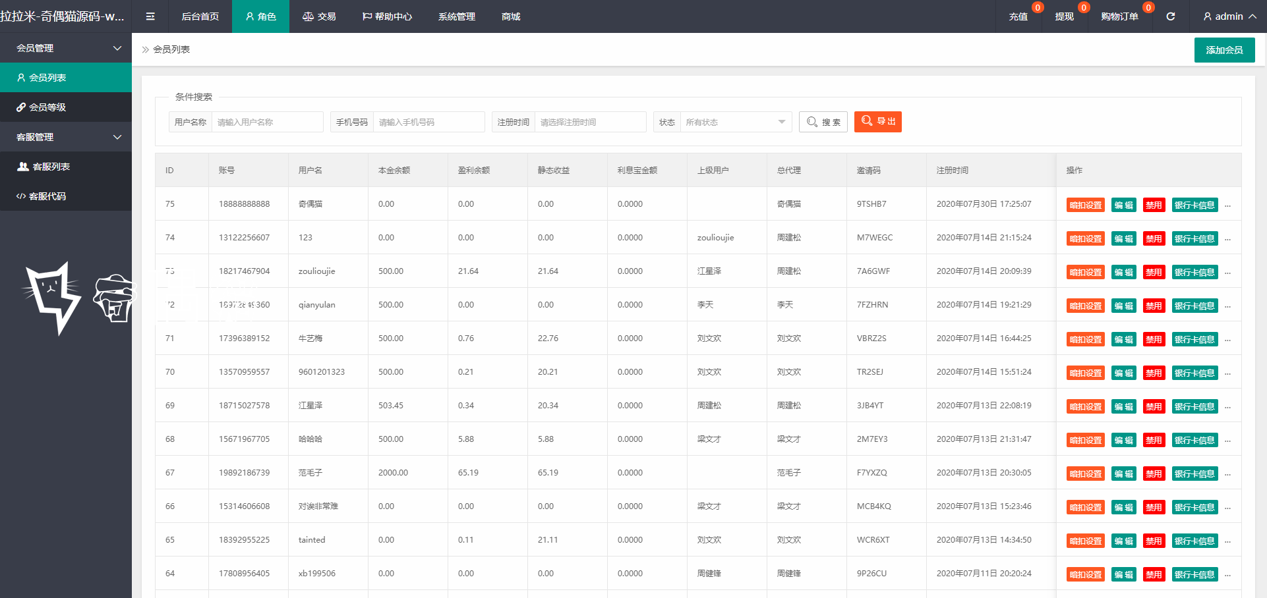Image resolution: width=1267 pixels, height=598 pixels.
Task: Go to 后台首页 tab
Action: pos(200,16)
